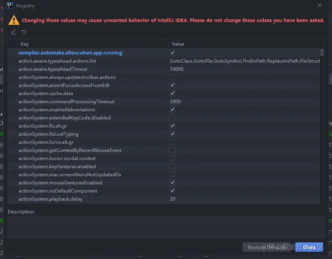332x259 pixels.
Task: Click the registry table vertical scrollbar thumb
Action: click(322, 53)
